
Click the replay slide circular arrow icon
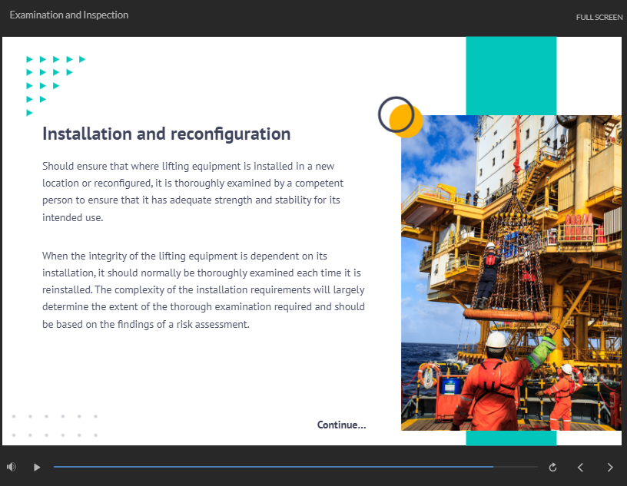pyautogui.click(x=552, y=467)
